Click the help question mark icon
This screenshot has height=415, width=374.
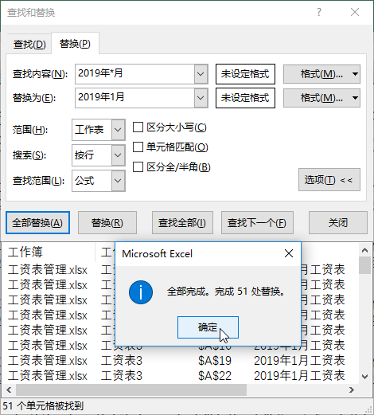click(x=319, y=12)
